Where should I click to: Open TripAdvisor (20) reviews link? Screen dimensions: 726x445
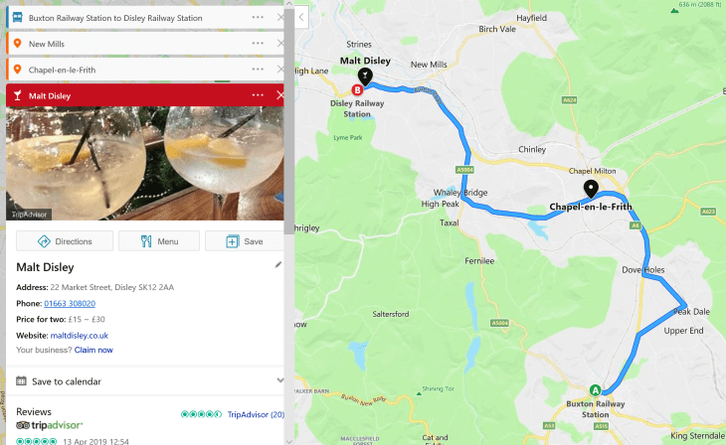click(256, 414)
